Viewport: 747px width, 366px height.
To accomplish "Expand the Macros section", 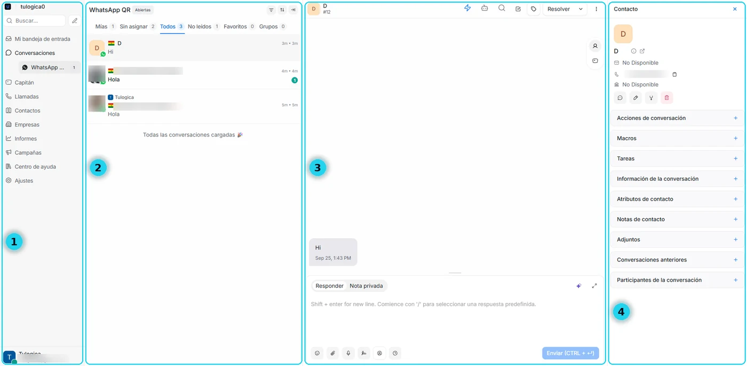I will 676,138.
